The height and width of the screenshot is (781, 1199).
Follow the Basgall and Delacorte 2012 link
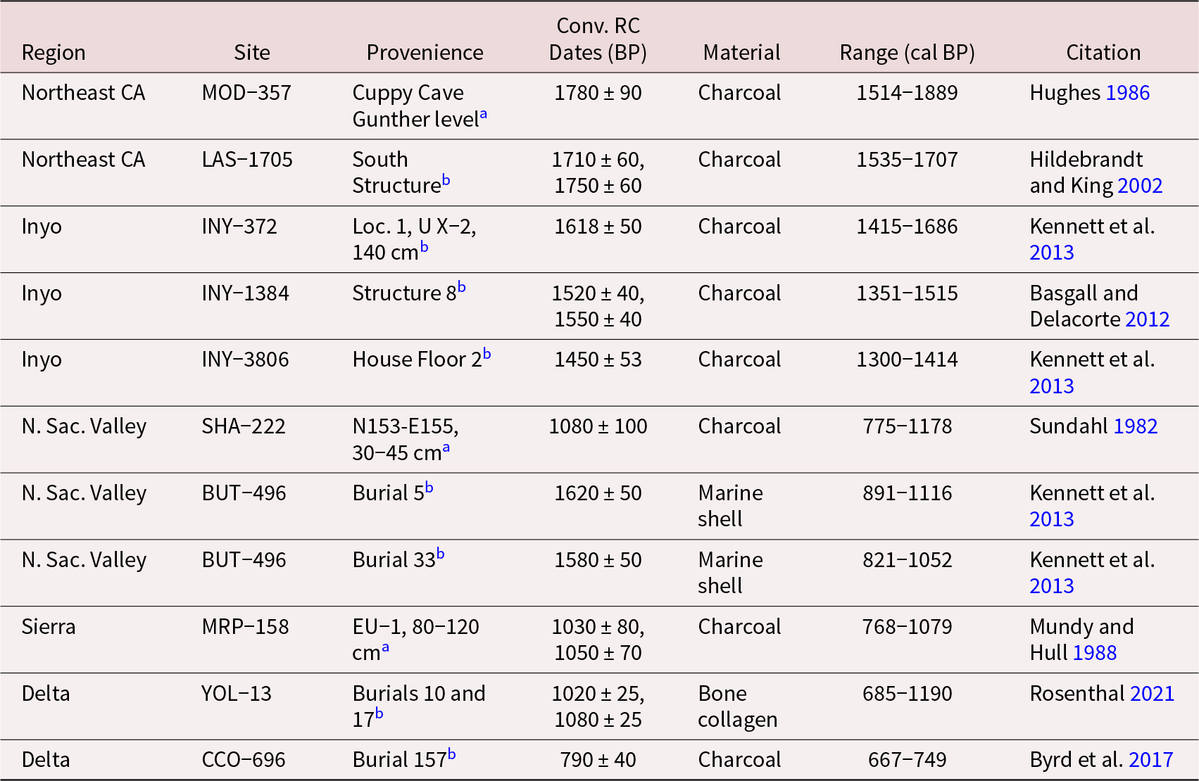pyautogui.click(x=1147, y=319)
